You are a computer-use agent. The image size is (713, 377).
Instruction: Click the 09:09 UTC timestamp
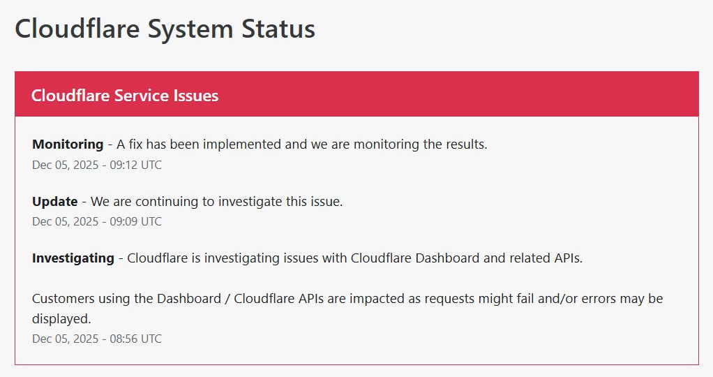click(97, 221)
